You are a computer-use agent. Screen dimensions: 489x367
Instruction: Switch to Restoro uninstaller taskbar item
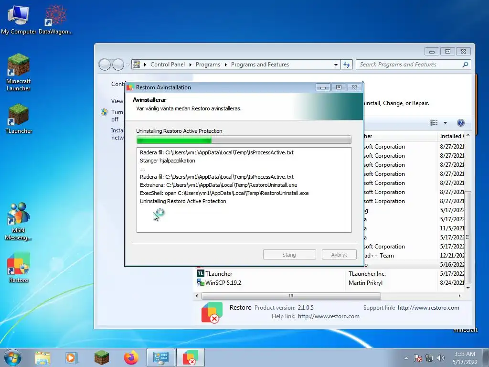pyautogui.click(x=191, y=358)
